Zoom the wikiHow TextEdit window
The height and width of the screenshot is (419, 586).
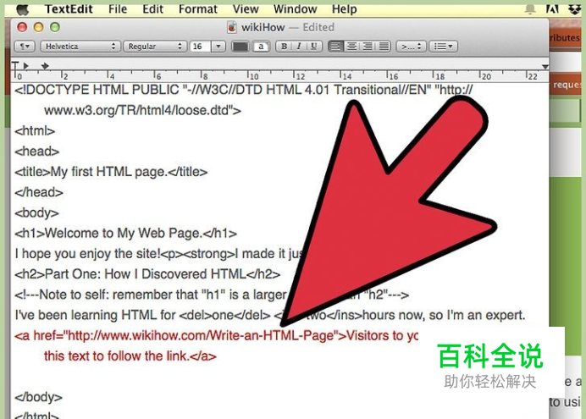click(55, 27)
